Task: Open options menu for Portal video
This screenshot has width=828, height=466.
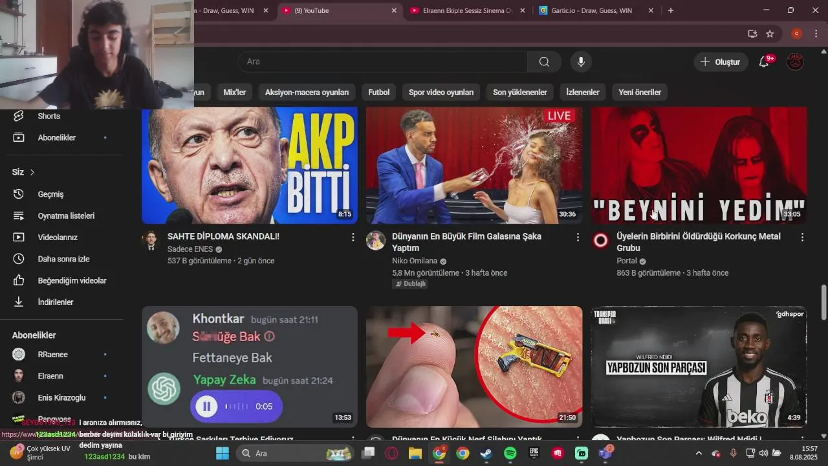Action: point(802,238)
